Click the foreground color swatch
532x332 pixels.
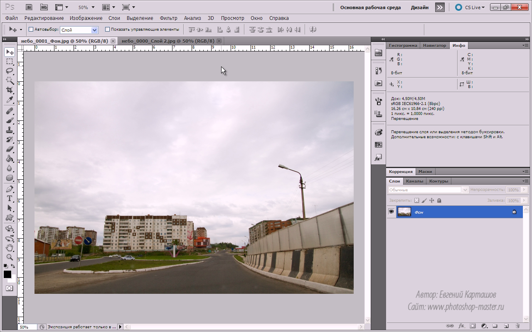(7, 274)
